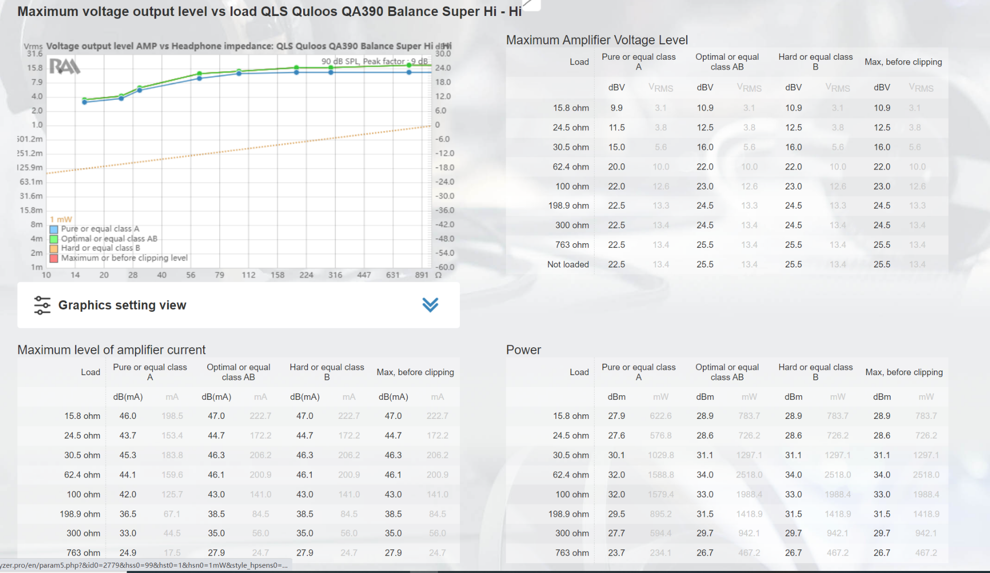Screen dimensions: 990x573
Task: Click the 24.5 ohm load in voltage table
Action: [x=571, y=128]
